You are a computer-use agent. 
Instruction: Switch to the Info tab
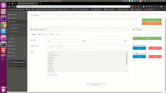tap(58, 34)
